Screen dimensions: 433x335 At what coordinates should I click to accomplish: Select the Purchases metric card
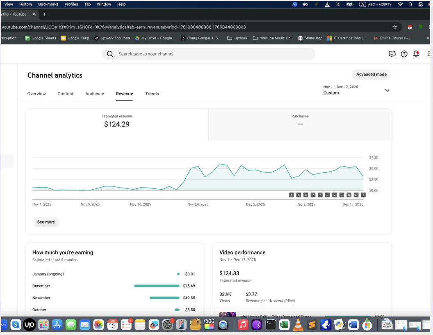pyautogui.click(x=300, y=120)
